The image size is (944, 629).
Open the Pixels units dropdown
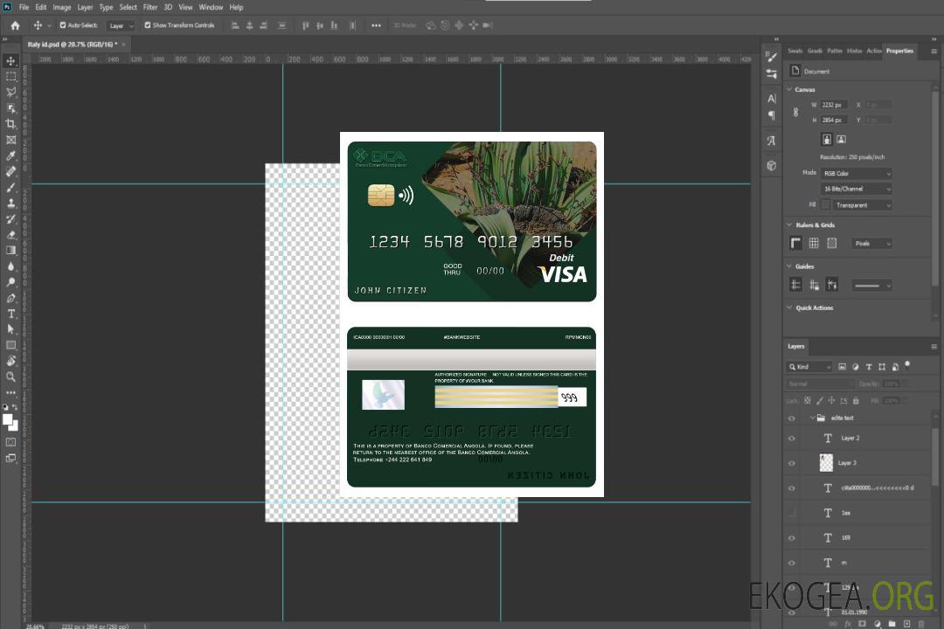point(872,243)
